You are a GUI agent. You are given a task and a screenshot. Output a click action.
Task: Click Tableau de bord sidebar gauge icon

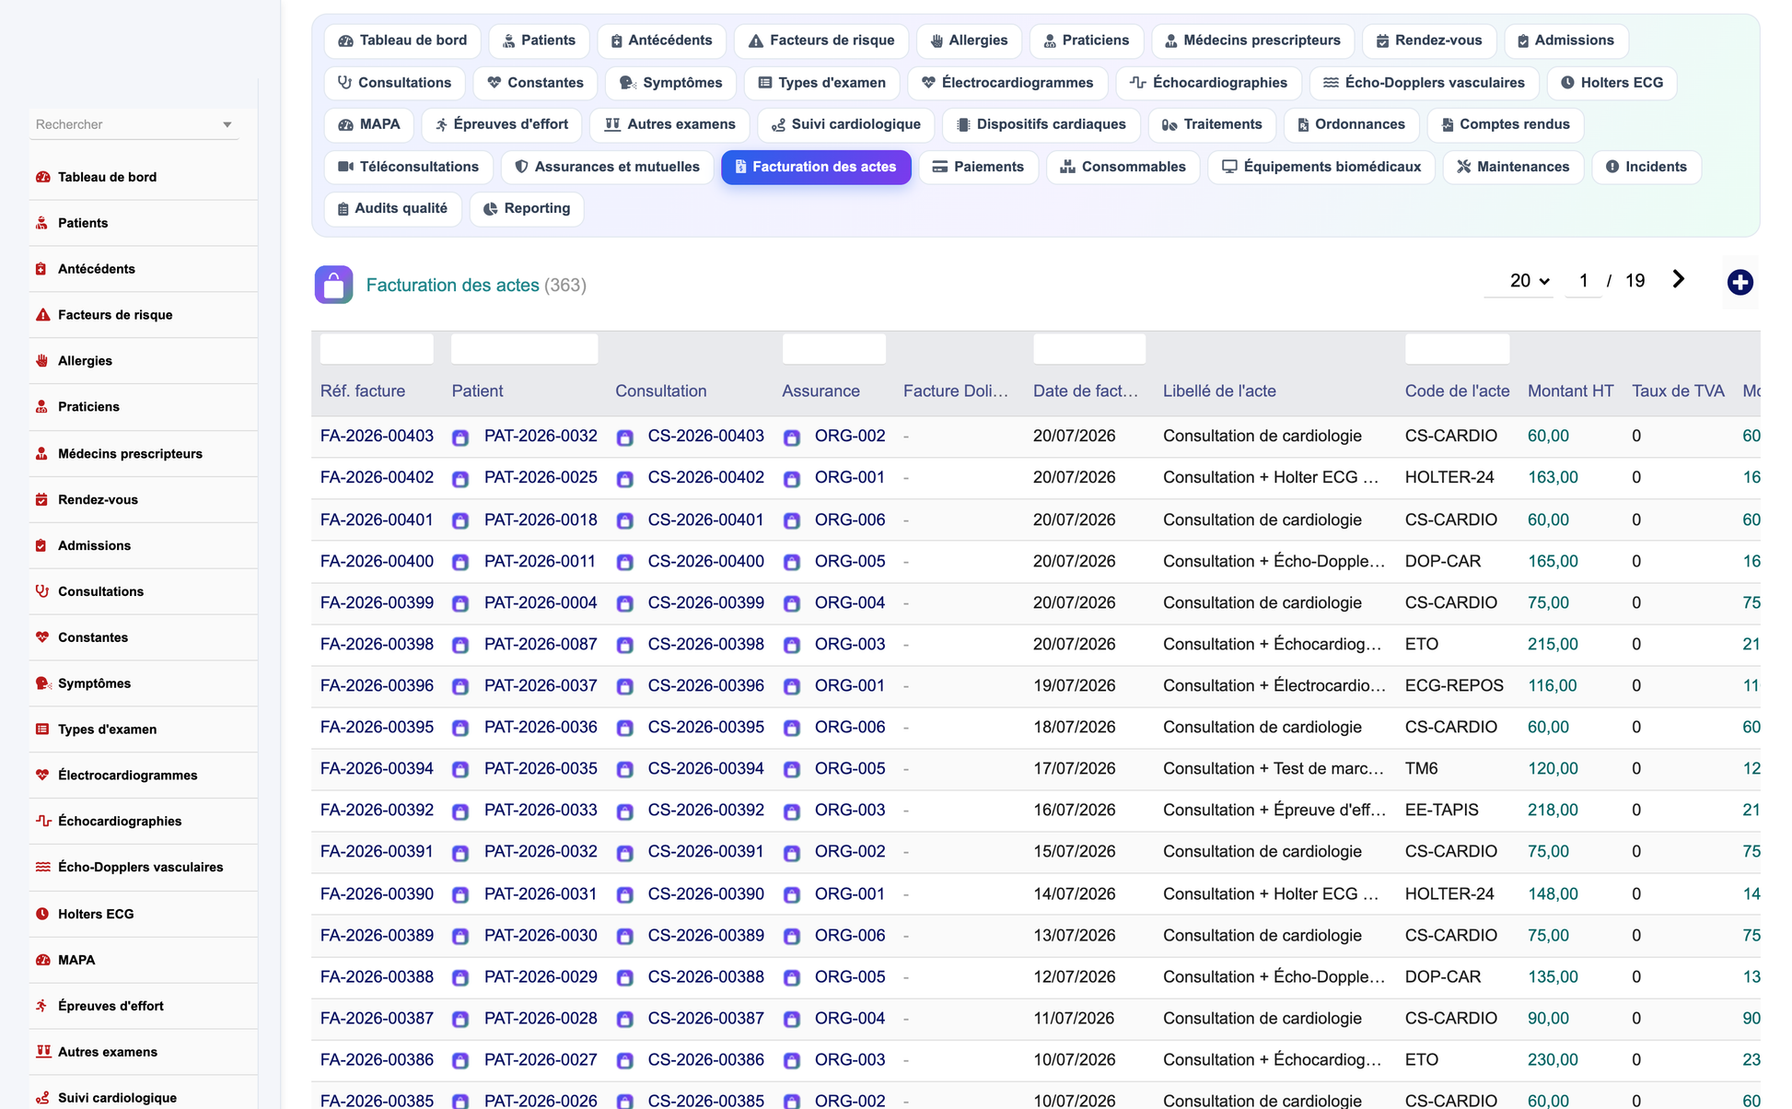point(42,177)
